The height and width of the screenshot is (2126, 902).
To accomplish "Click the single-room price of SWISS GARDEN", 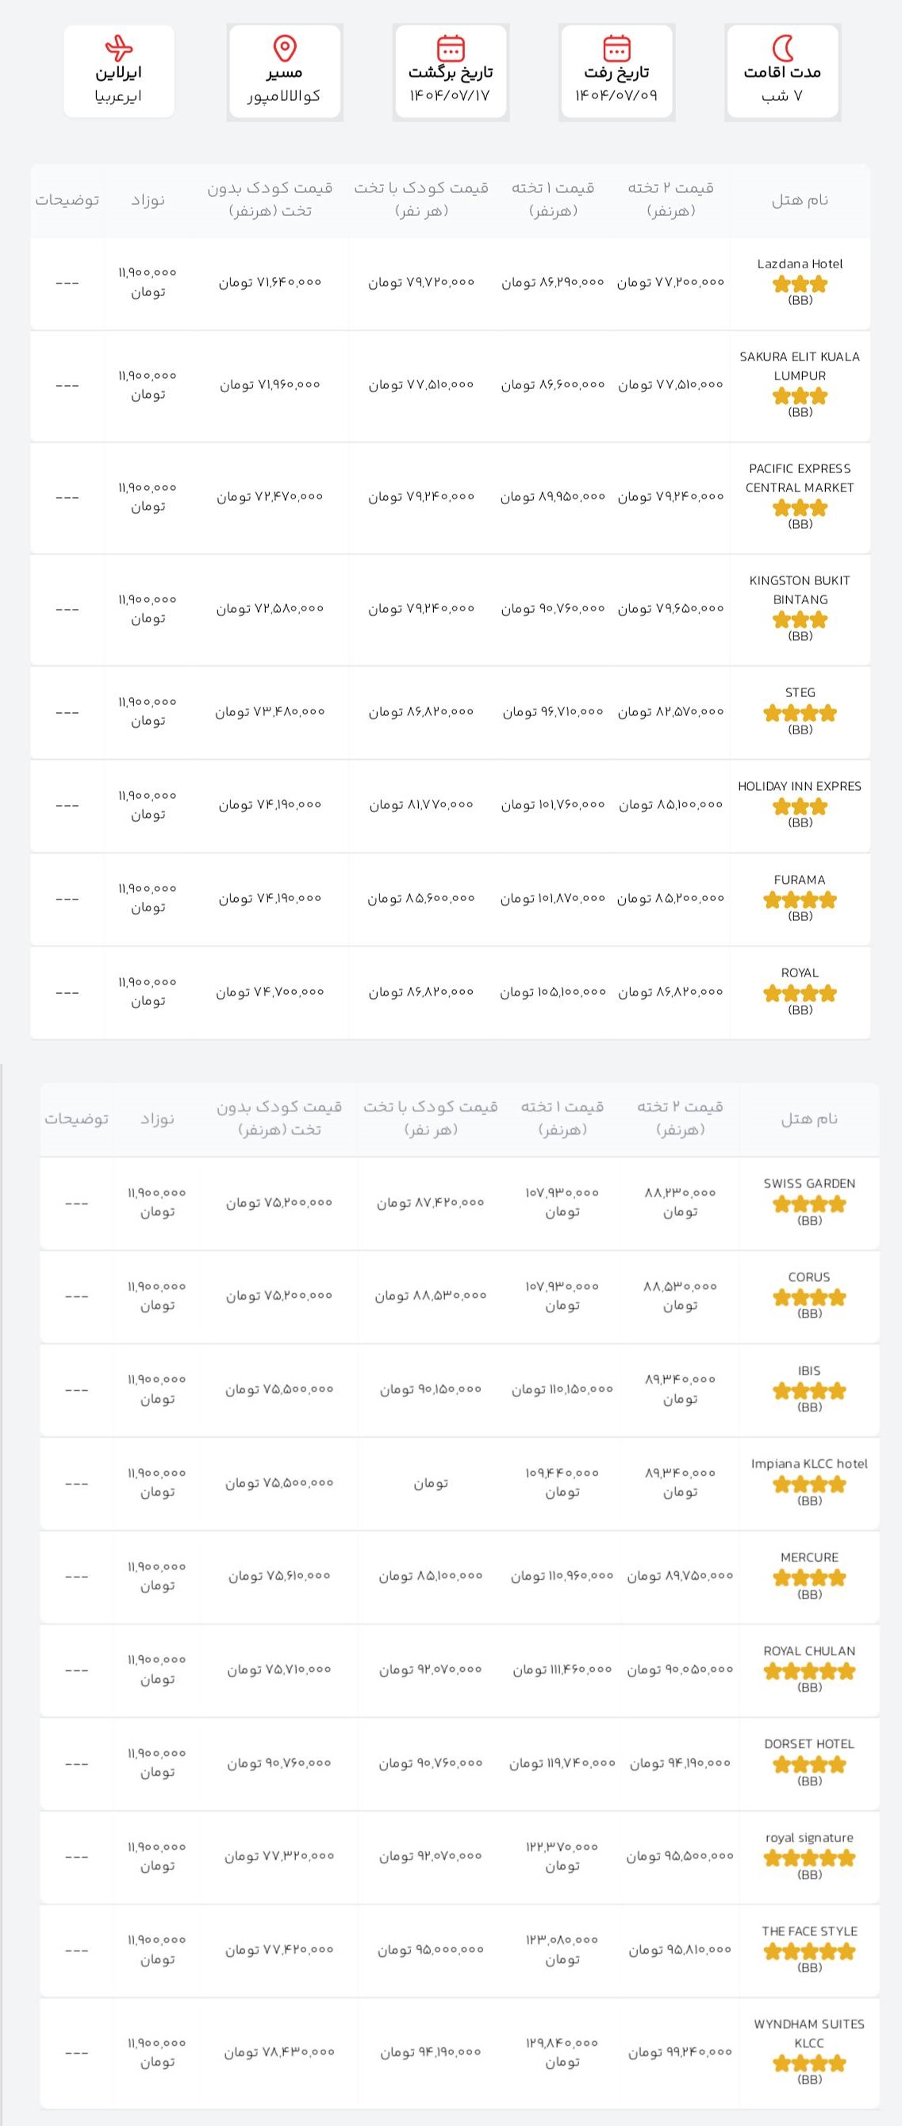I will click(x=562, y=1202).
